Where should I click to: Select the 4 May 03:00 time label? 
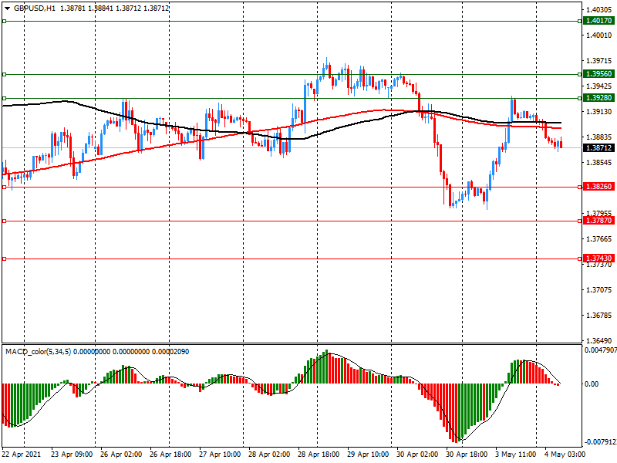point(564,455)
